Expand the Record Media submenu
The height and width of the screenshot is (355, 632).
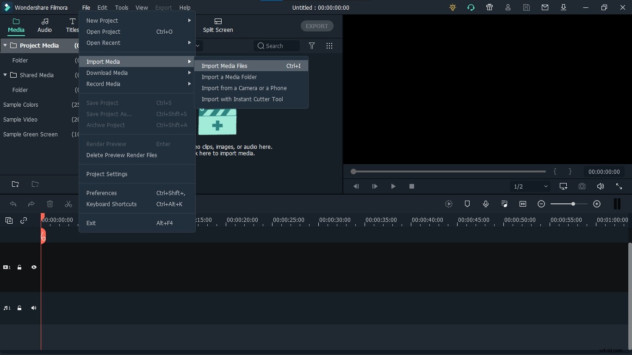coord(104,84)
